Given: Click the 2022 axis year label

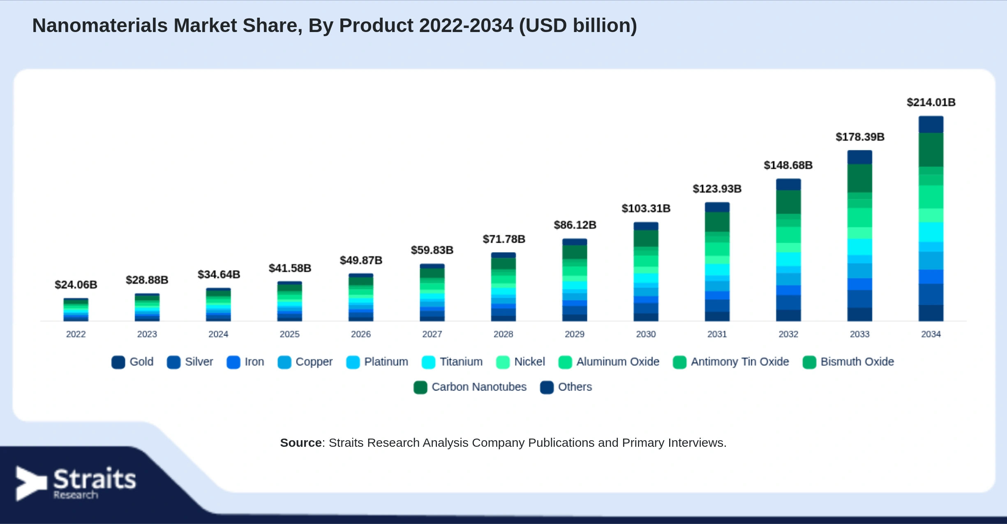Looking at the screenshot, I should tap(76, 334).
